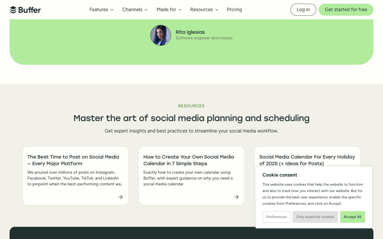383x239 pixels.
Task: Open 'The Best Time to Post' article title
Action: 73,160
